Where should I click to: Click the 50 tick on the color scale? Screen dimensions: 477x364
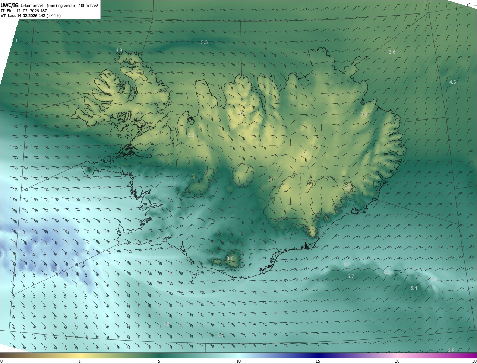474,361
